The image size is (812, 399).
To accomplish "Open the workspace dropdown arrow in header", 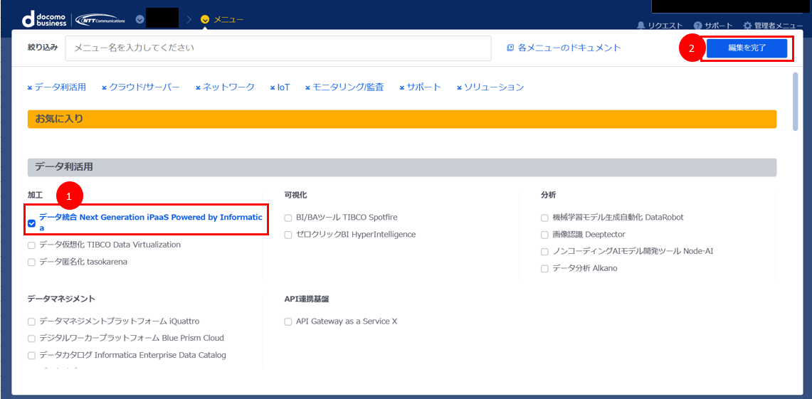I will [x=139, y=19].
